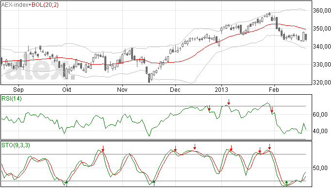Screen dimensions: 335x188
Task: Click the 40,00 RSI axis value
Action: pyautogui.click(x=320, y=131)
